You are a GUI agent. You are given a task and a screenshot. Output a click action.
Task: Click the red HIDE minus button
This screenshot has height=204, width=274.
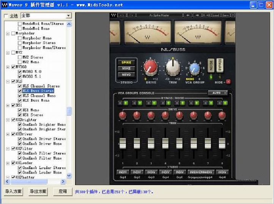[228, 82]
